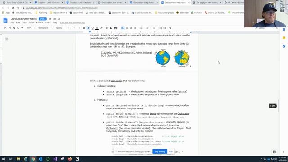Open the Windows Start menu
The height and width of the screenshot is (162, 288).
tap(4, 159)
